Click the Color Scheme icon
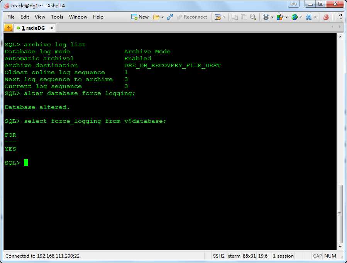The image size is (347, 263). click(280, 17)
